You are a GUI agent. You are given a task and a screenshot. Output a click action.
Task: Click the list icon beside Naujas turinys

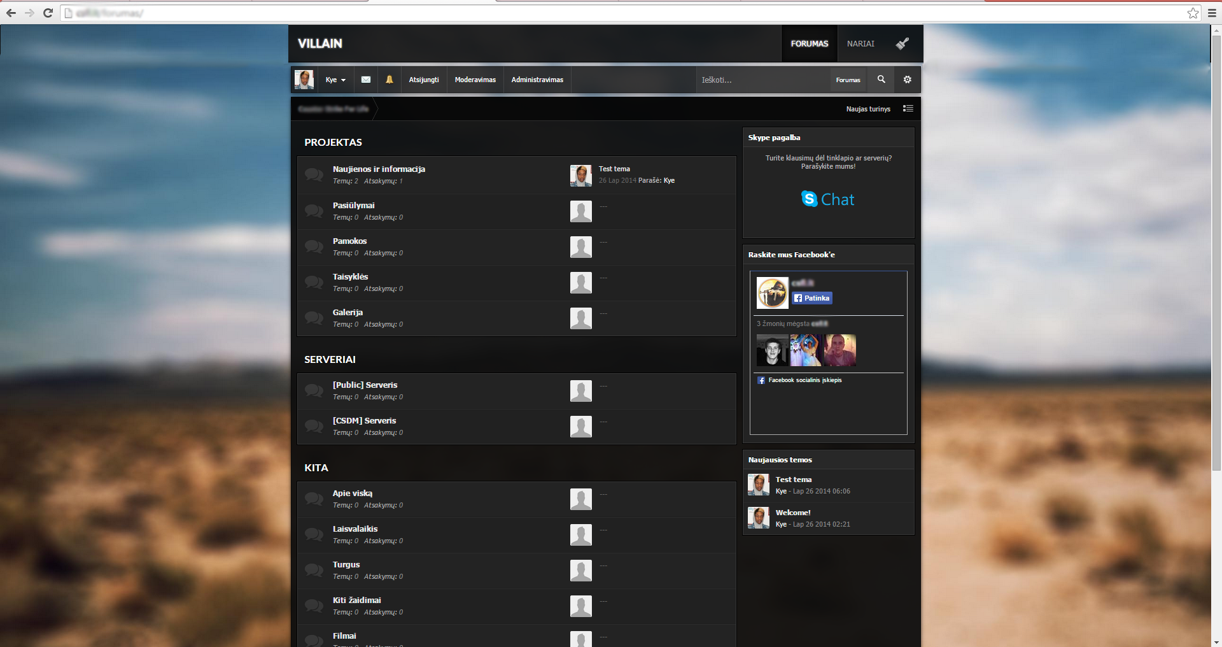908,109
